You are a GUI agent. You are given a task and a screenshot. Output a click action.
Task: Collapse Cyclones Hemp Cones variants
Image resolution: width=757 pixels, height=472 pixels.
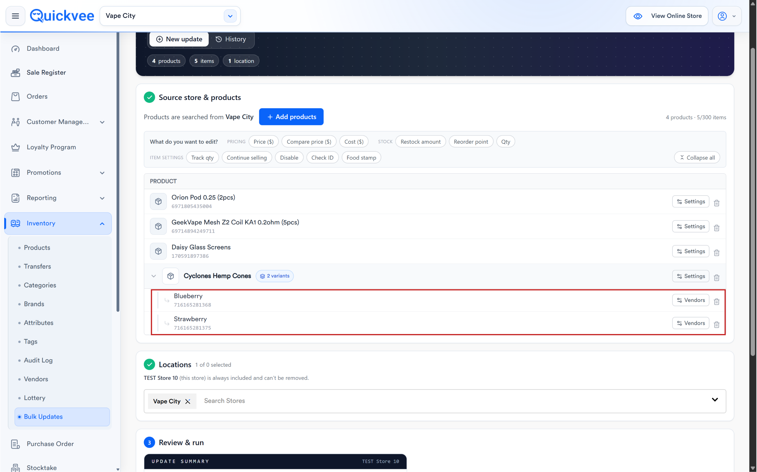point(154,276)
